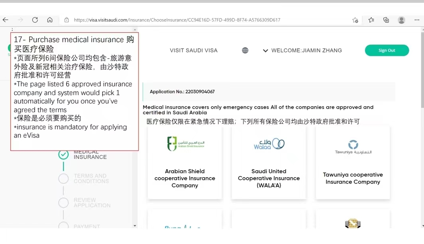The width and height of the screenshot is (424, 244).
Task: Click the Sign Out button
Action: point(387,51)
